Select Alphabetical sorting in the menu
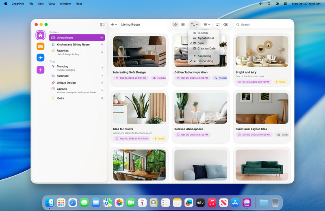This screenshot has width=325, height=211. pyautogui.click(x=205, y=38)
